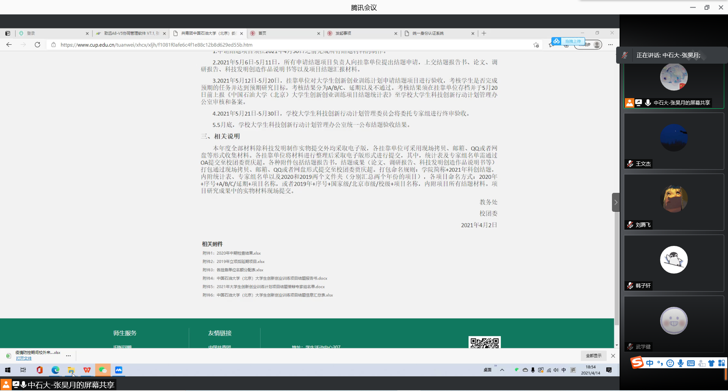
Task: Expand hidden icons in the system tray
Action: click(x=502, y=370)
